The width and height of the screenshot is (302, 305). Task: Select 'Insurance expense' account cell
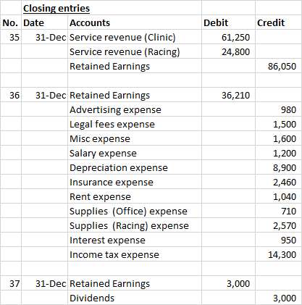click(135, 182)
